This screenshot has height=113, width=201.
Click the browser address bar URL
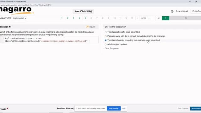(x=26, y=5)
